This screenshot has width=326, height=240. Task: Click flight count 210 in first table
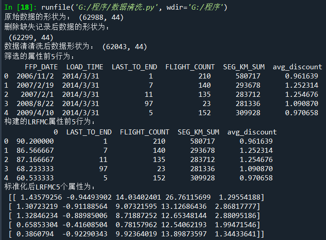click(x=205, y=76)
